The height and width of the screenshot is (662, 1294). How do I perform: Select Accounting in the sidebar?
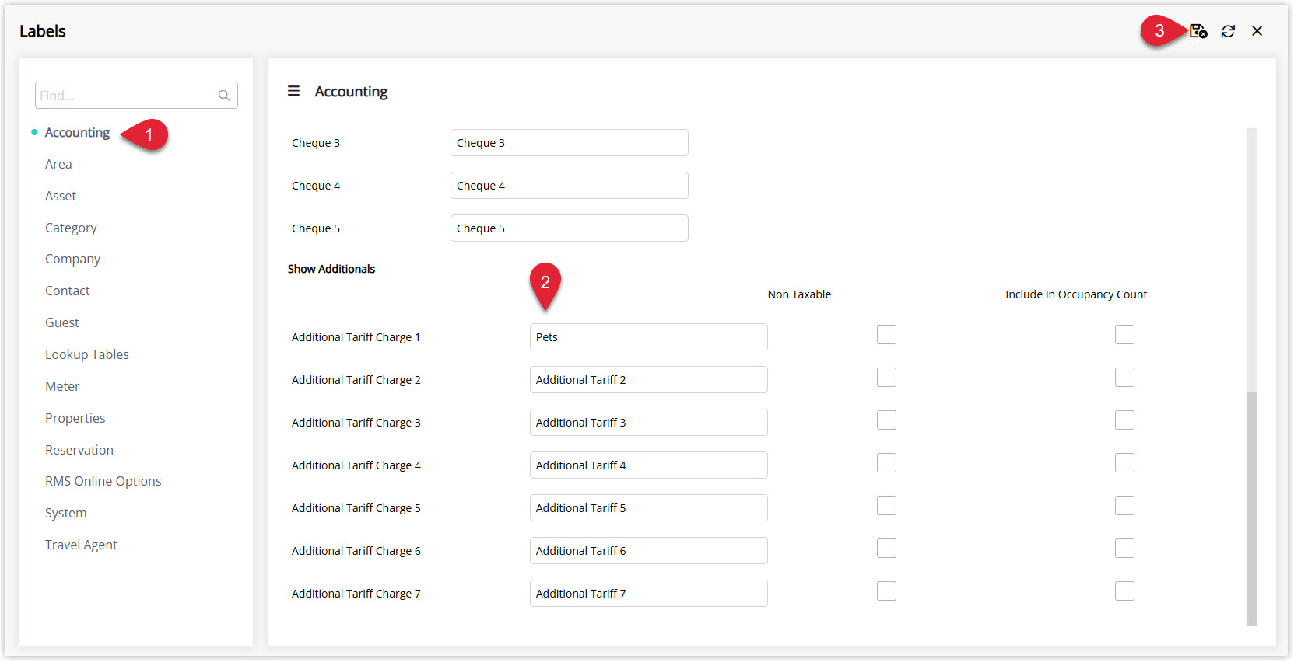tap(77, 133)
